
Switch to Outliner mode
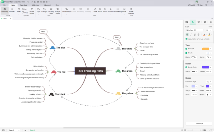pos(12,10)
